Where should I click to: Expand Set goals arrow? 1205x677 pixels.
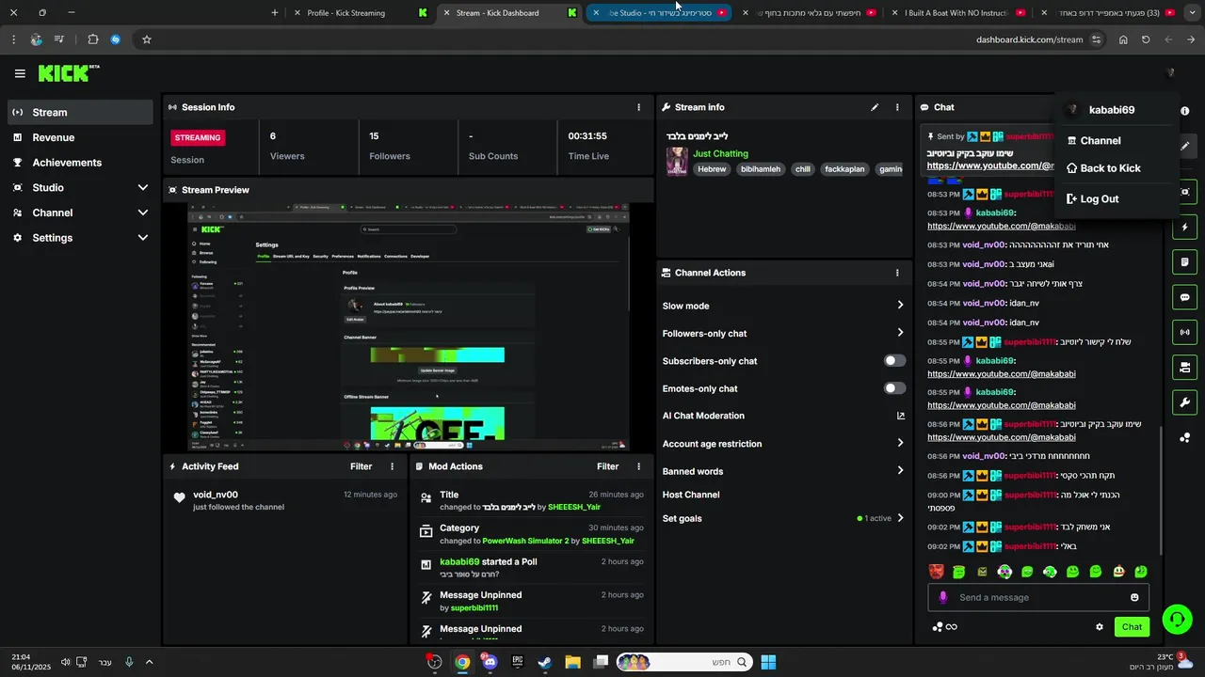(x=900, y=518)
